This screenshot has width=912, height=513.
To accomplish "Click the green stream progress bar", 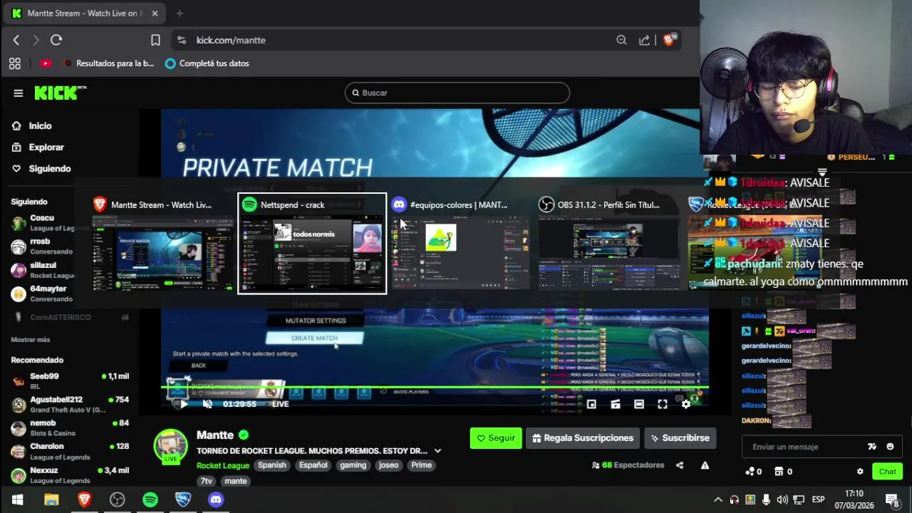I will click(435, 388).
